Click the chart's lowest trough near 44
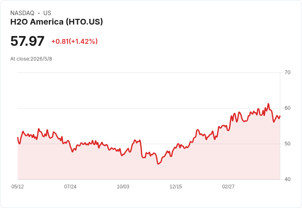Image resolution: width=302 pixels, height=208 pixels. point(158,164)
